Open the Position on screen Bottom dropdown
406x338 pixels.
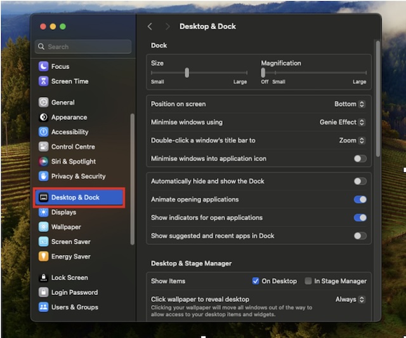point(350,104)
